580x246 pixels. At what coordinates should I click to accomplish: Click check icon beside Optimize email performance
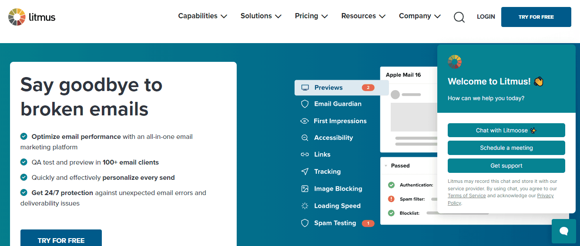[x=24, y=136]
